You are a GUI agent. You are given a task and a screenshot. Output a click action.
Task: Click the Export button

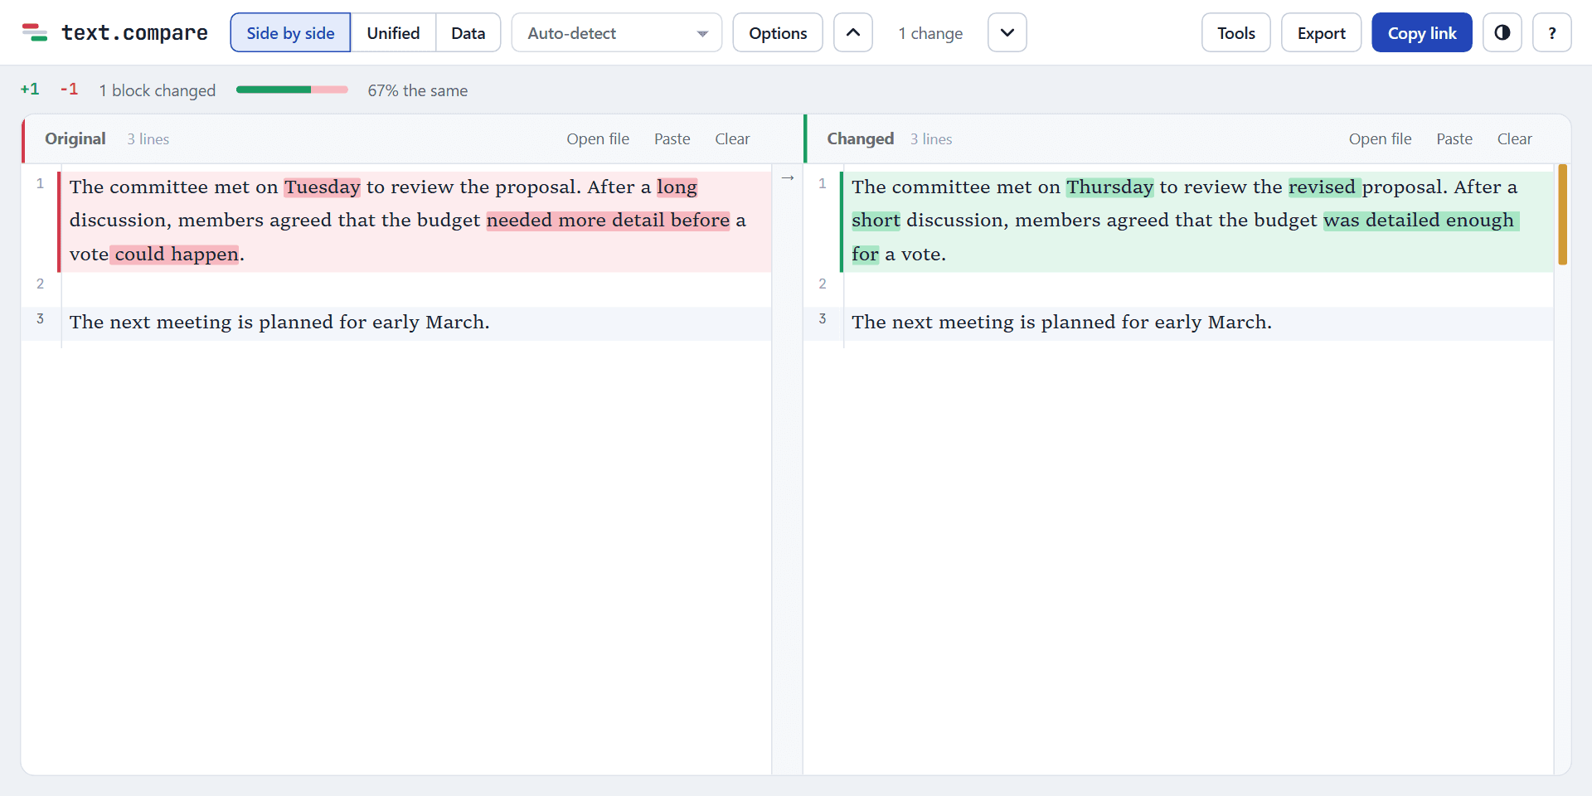click(1322, 32)
